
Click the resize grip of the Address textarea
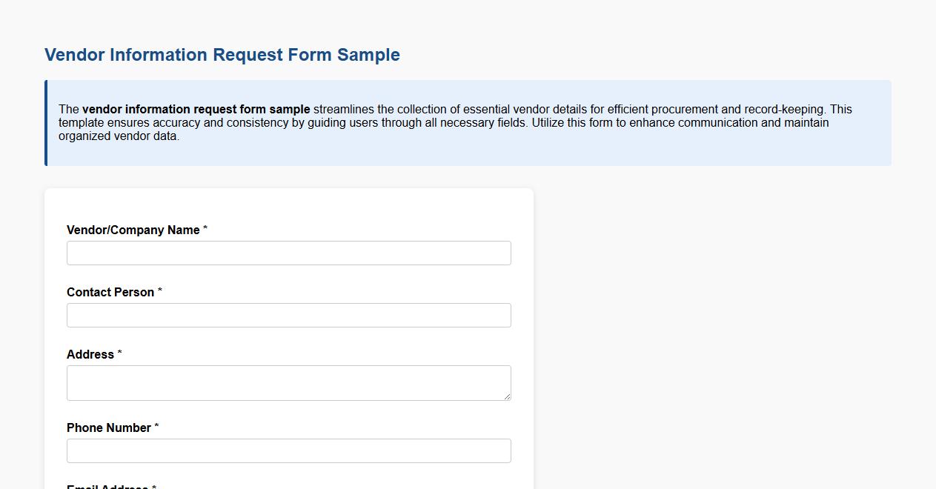click(508, 397)
